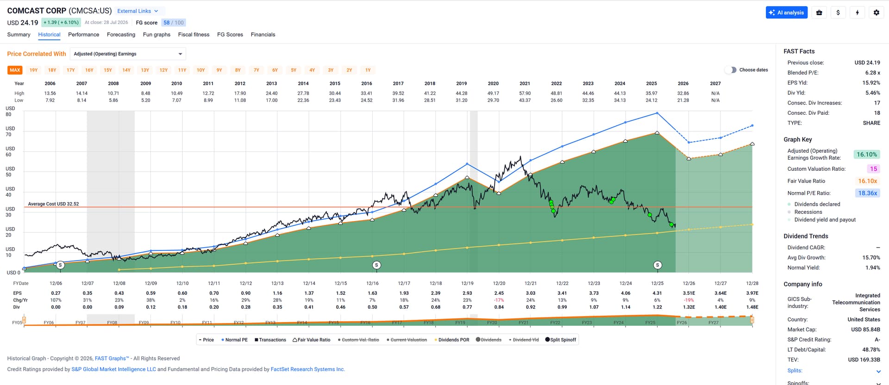This screenshot has height=385, width=889.
Task: Open the settings gear icon
Action: point(876,12)
